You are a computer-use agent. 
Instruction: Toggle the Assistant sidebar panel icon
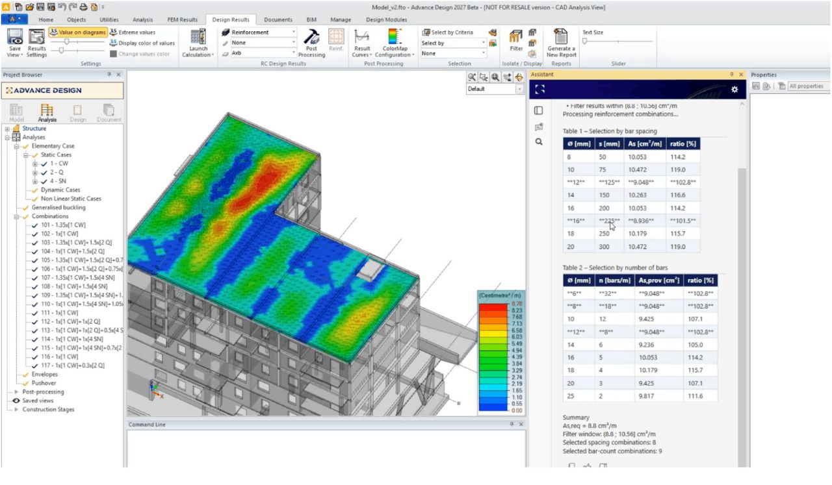pos(538,111)
